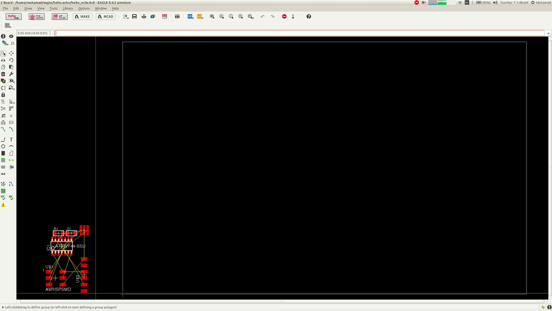The image size is (552, 311).
Task: Select the Copy tool
Action: (3, 67)
